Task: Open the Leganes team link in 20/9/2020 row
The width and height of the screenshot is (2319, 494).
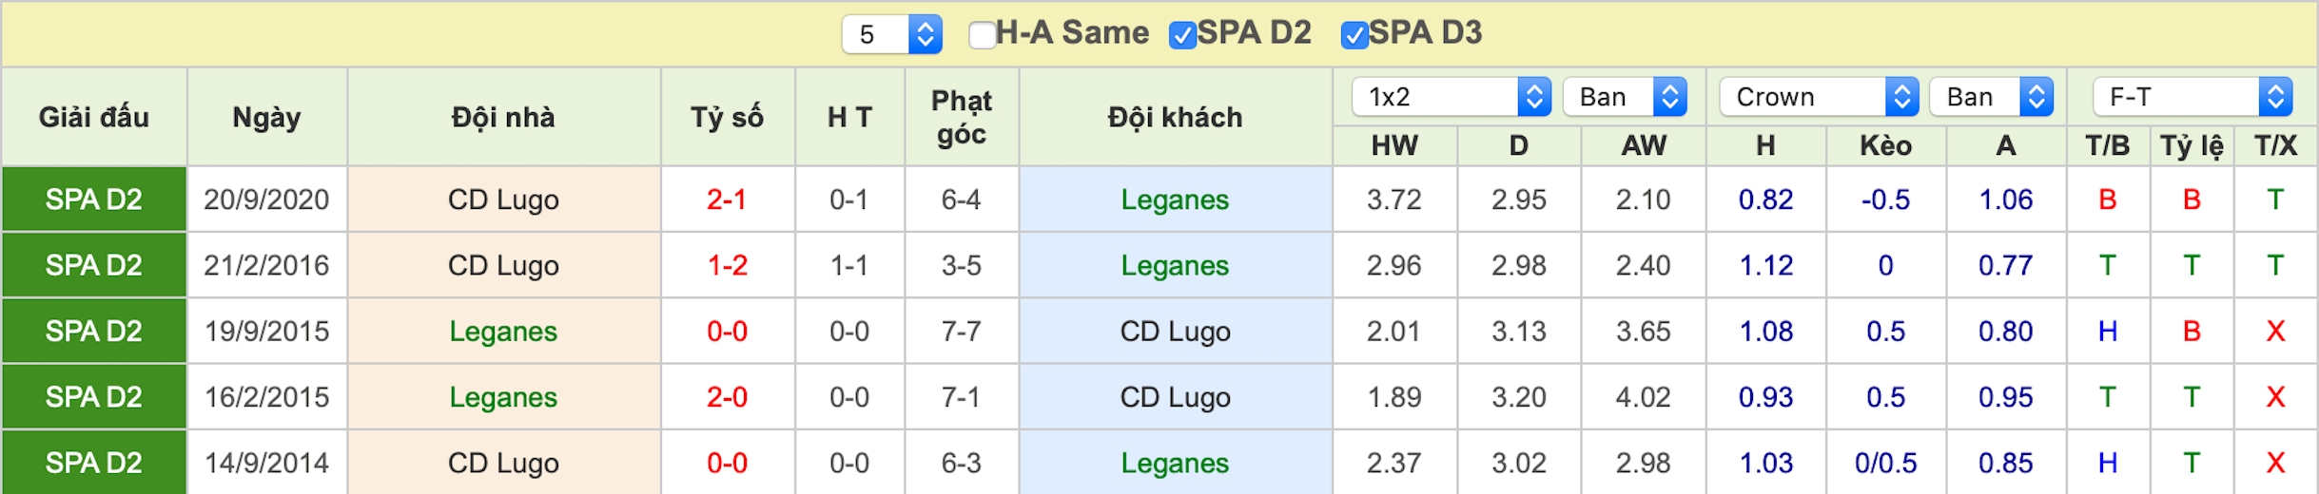Action: pos(1175,199)
